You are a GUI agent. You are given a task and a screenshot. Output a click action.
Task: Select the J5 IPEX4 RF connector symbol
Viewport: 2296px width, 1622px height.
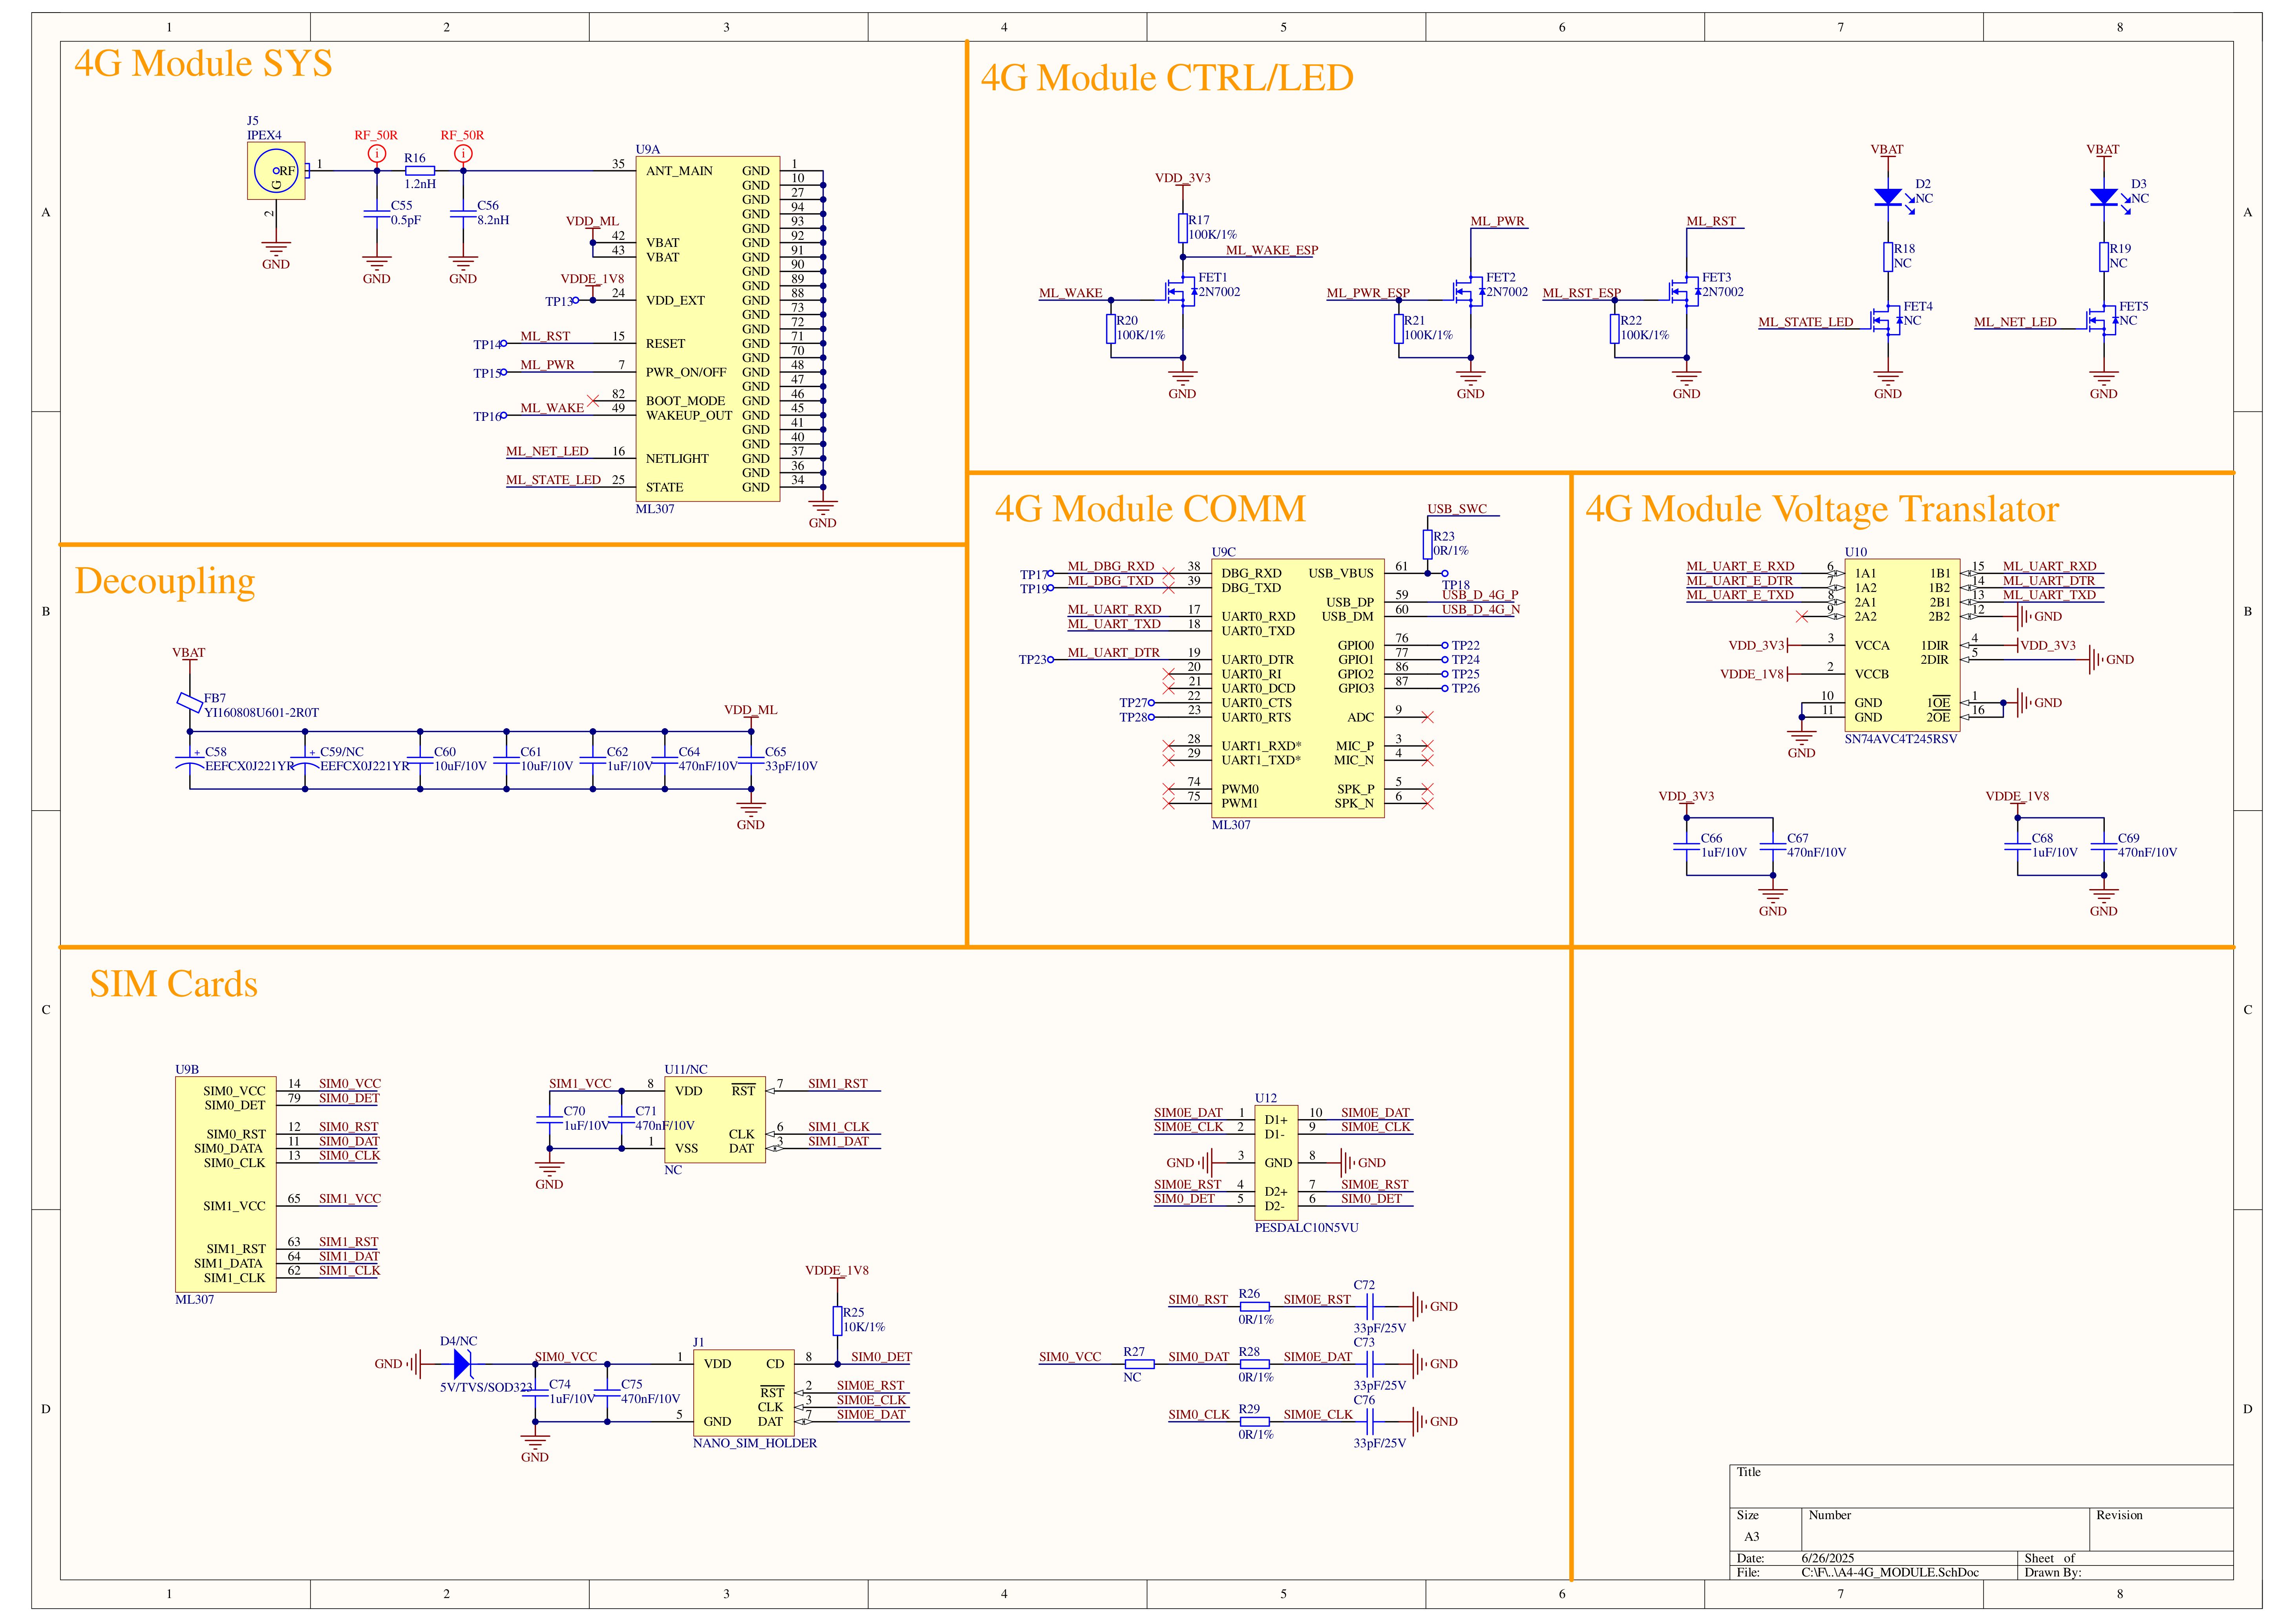coord(276,171)
